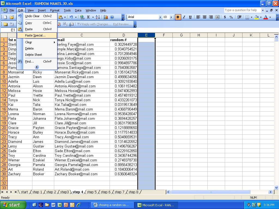Screen dimensions: 279x209
Task: Switch to the step 5 sheet tab
Action: click(x=92, y=192)
